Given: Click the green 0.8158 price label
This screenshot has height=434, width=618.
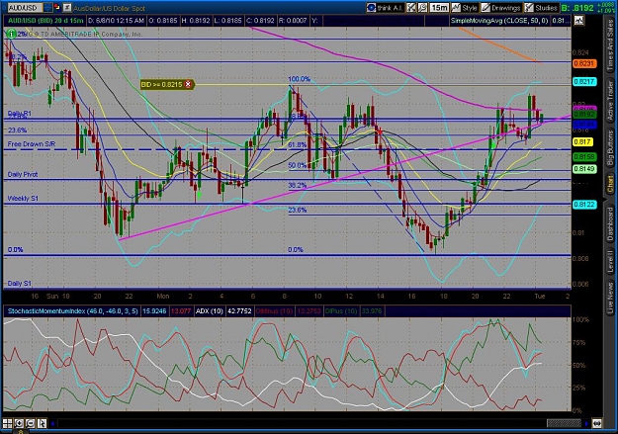Looking at the screenshot, I should 584,157.
